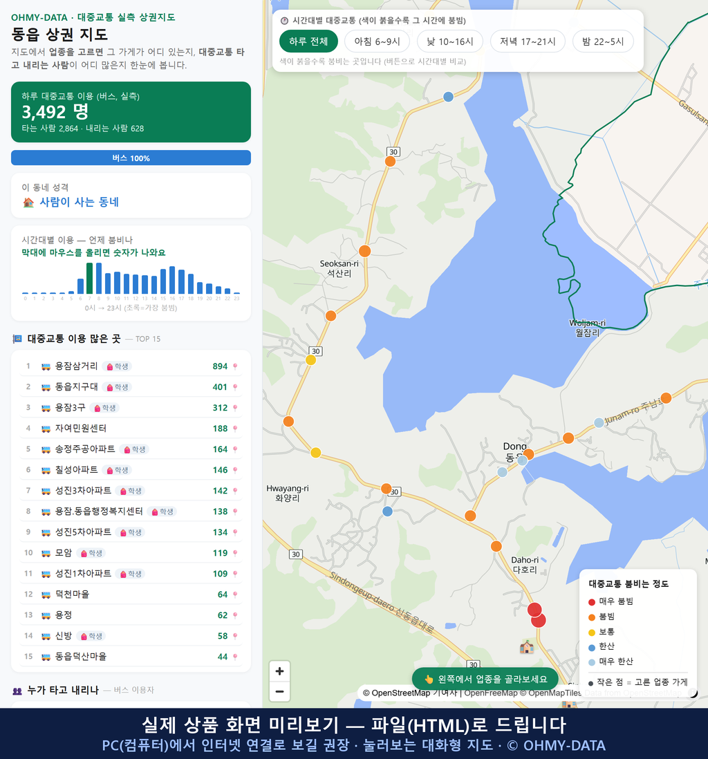Click the orange marker just above Daho-ri label
This screenshot has width=708, height=759.
coord(496,546)
